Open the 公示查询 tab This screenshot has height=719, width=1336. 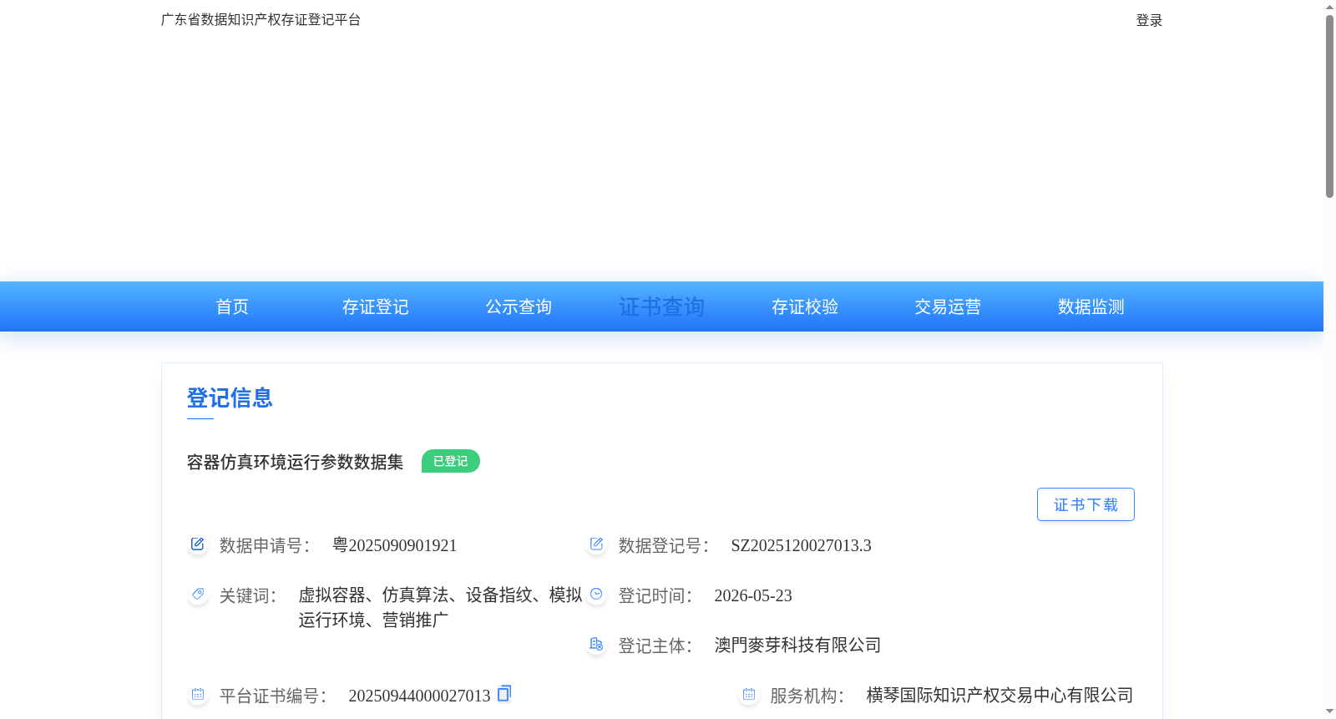(519, 306)
